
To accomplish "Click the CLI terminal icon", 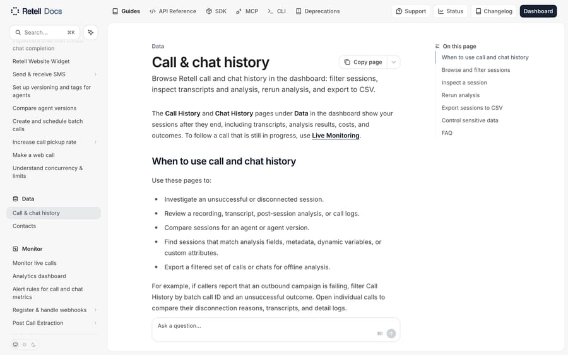I will (270, 11).
